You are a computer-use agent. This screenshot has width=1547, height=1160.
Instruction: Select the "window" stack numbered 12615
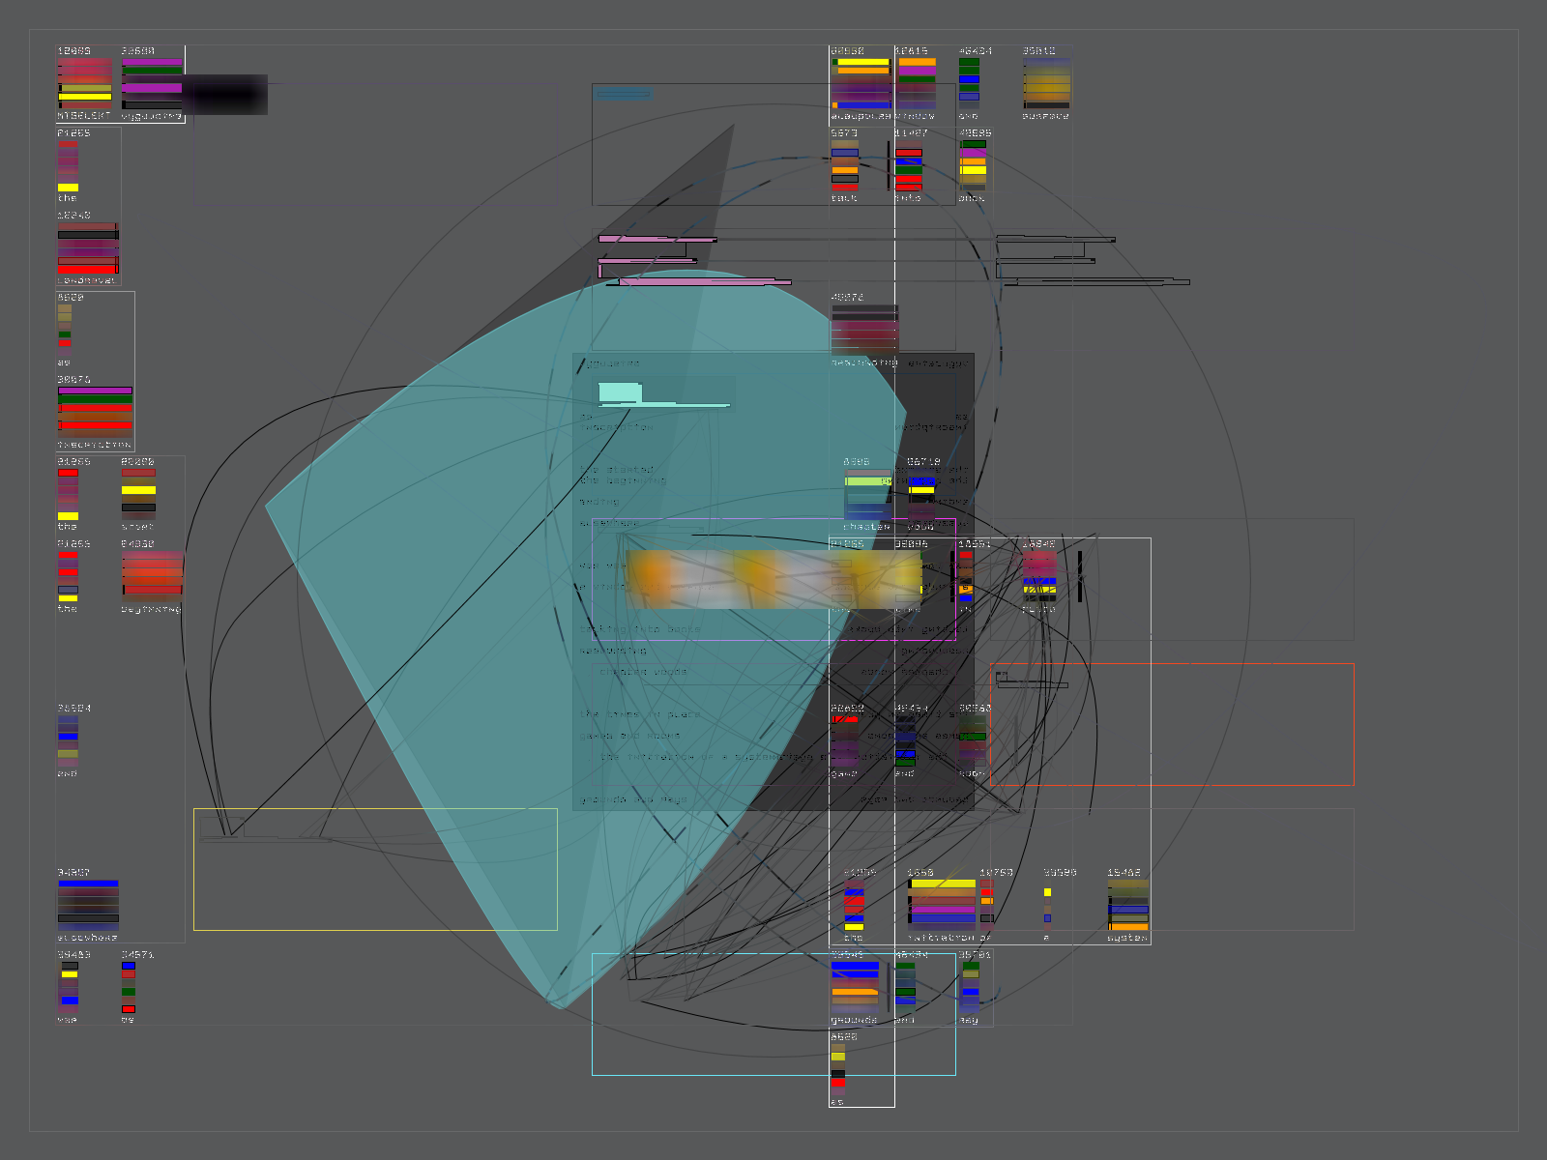tap(916, 83)
